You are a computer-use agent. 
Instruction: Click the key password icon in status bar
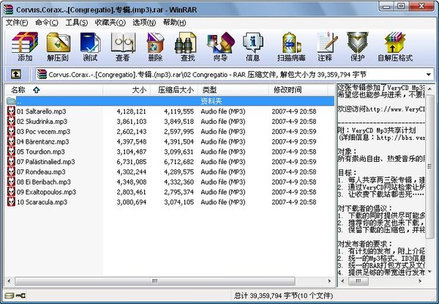(21, 296)
